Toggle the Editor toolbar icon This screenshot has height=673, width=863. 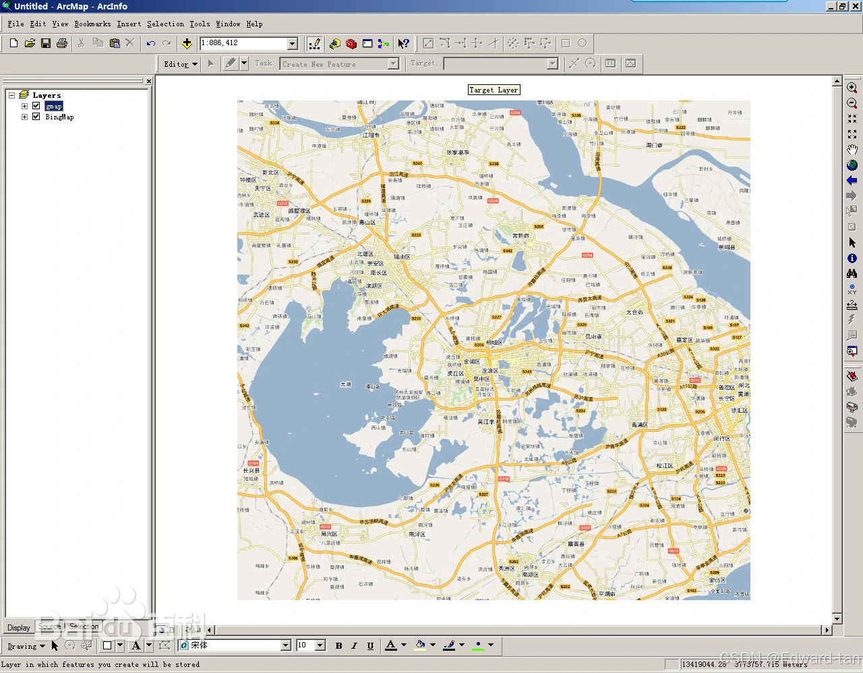(x=315, y=43)
